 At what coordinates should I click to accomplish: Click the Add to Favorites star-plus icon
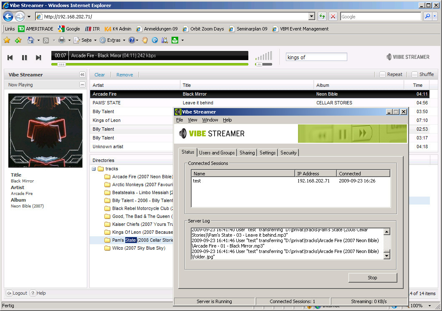18,40
